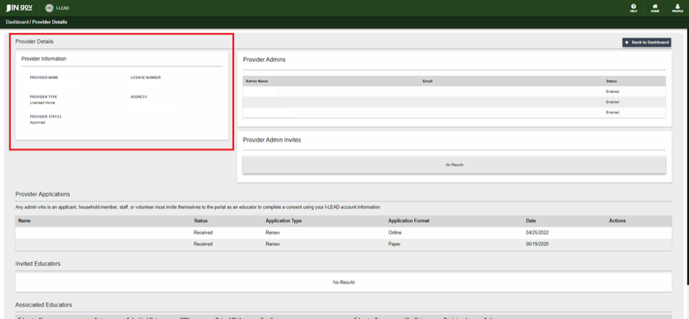Click the page's vertical scrollbar
The height and width of the screenshot is (319, 689).
pyautogui.click(x=685, y=147)
